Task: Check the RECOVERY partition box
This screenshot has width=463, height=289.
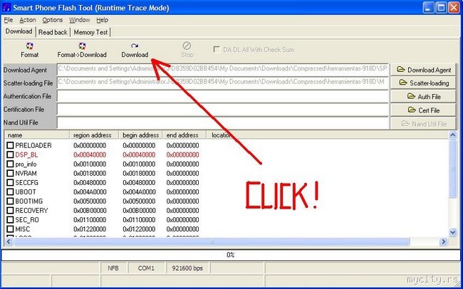Action: [x=11, y=211]
